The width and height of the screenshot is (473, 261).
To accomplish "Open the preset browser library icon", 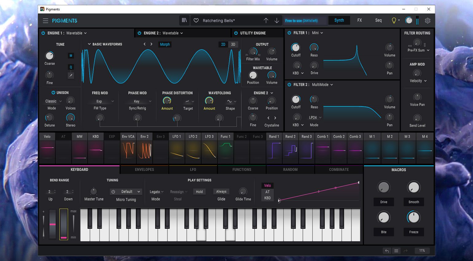I will pyautogui.click(x=184, y=20).
